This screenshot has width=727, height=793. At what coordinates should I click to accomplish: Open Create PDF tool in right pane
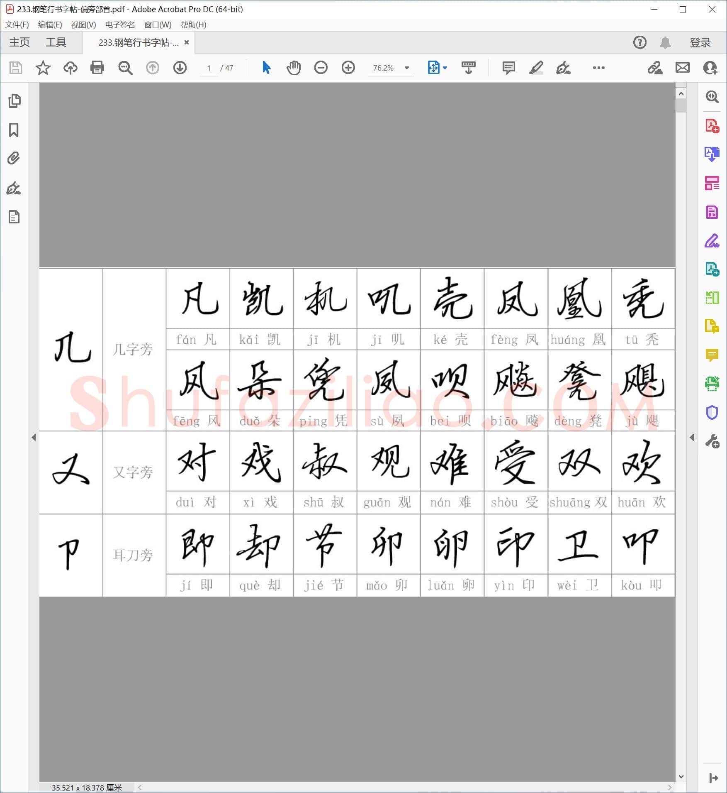[712, 125]
